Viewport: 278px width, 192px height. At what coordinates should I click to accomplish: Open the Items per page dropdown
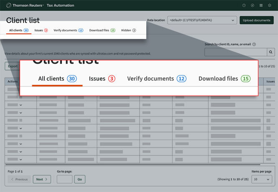point(262,179)
